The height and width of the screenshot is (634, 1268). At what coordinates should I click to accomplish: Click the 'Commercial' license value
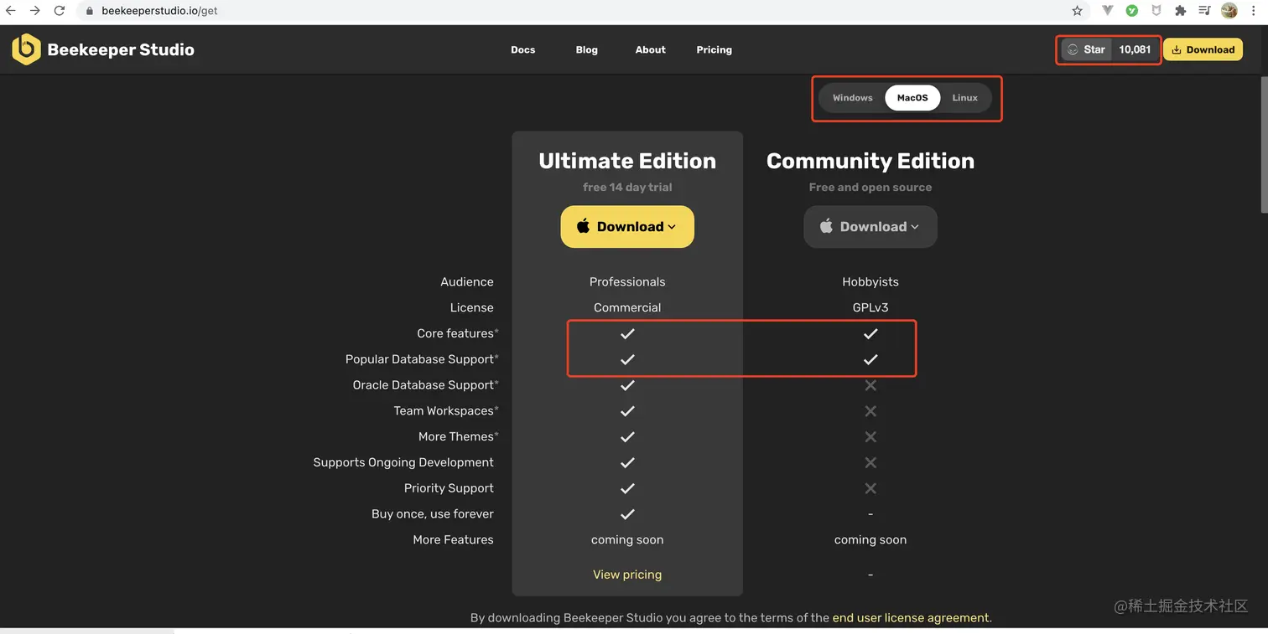tap(627, 307)
